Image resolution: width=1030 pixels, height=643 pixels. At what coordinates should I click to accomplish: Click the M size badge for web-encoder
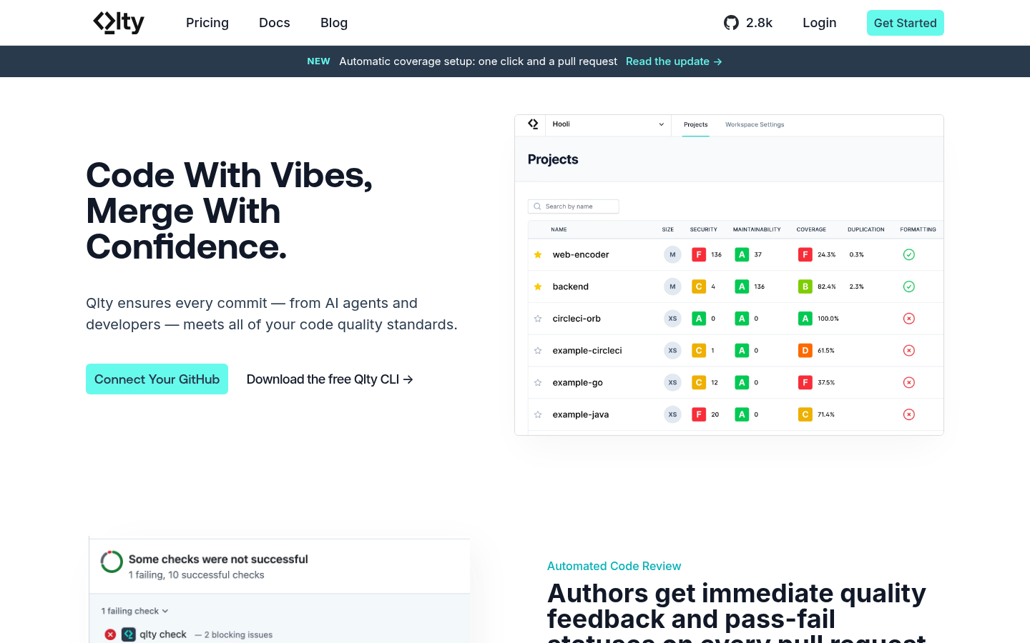click(672, 254)
